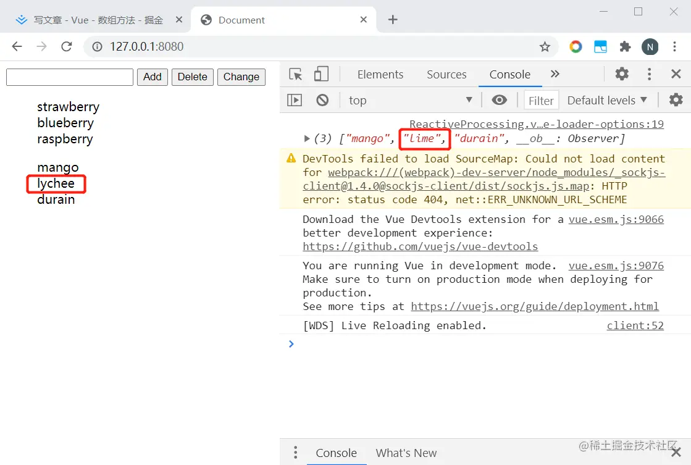This screenshot has height=465, width=691.
Task: Click the address bar URL 127.0.0.1:8080
Action: click(x=146, y=46)
